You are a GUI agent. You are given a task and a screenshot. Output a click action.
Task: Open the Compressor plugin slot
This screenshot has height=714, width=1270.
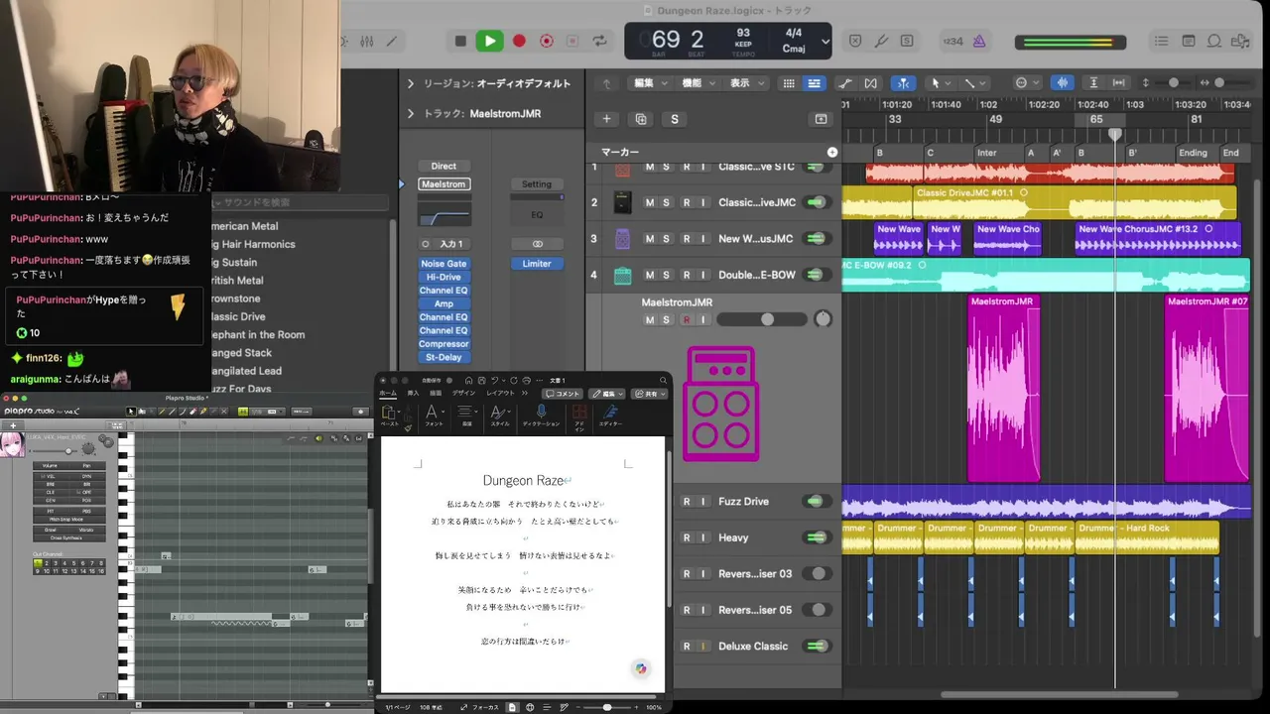click(x=444, y=344)
